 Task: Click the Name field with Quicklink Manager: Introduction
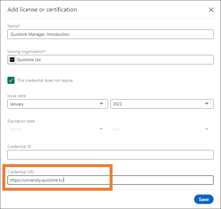pyautogui.click(x=110, y=34)
